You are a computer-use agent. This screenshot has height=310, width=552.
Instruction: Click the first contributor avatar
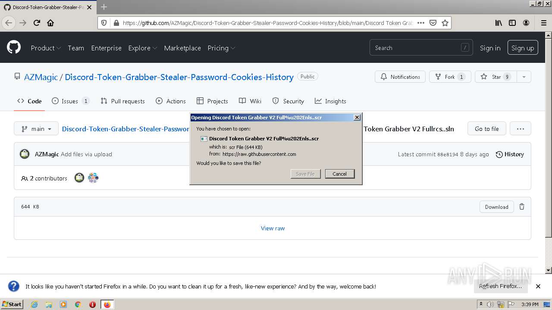click(79, 178)
